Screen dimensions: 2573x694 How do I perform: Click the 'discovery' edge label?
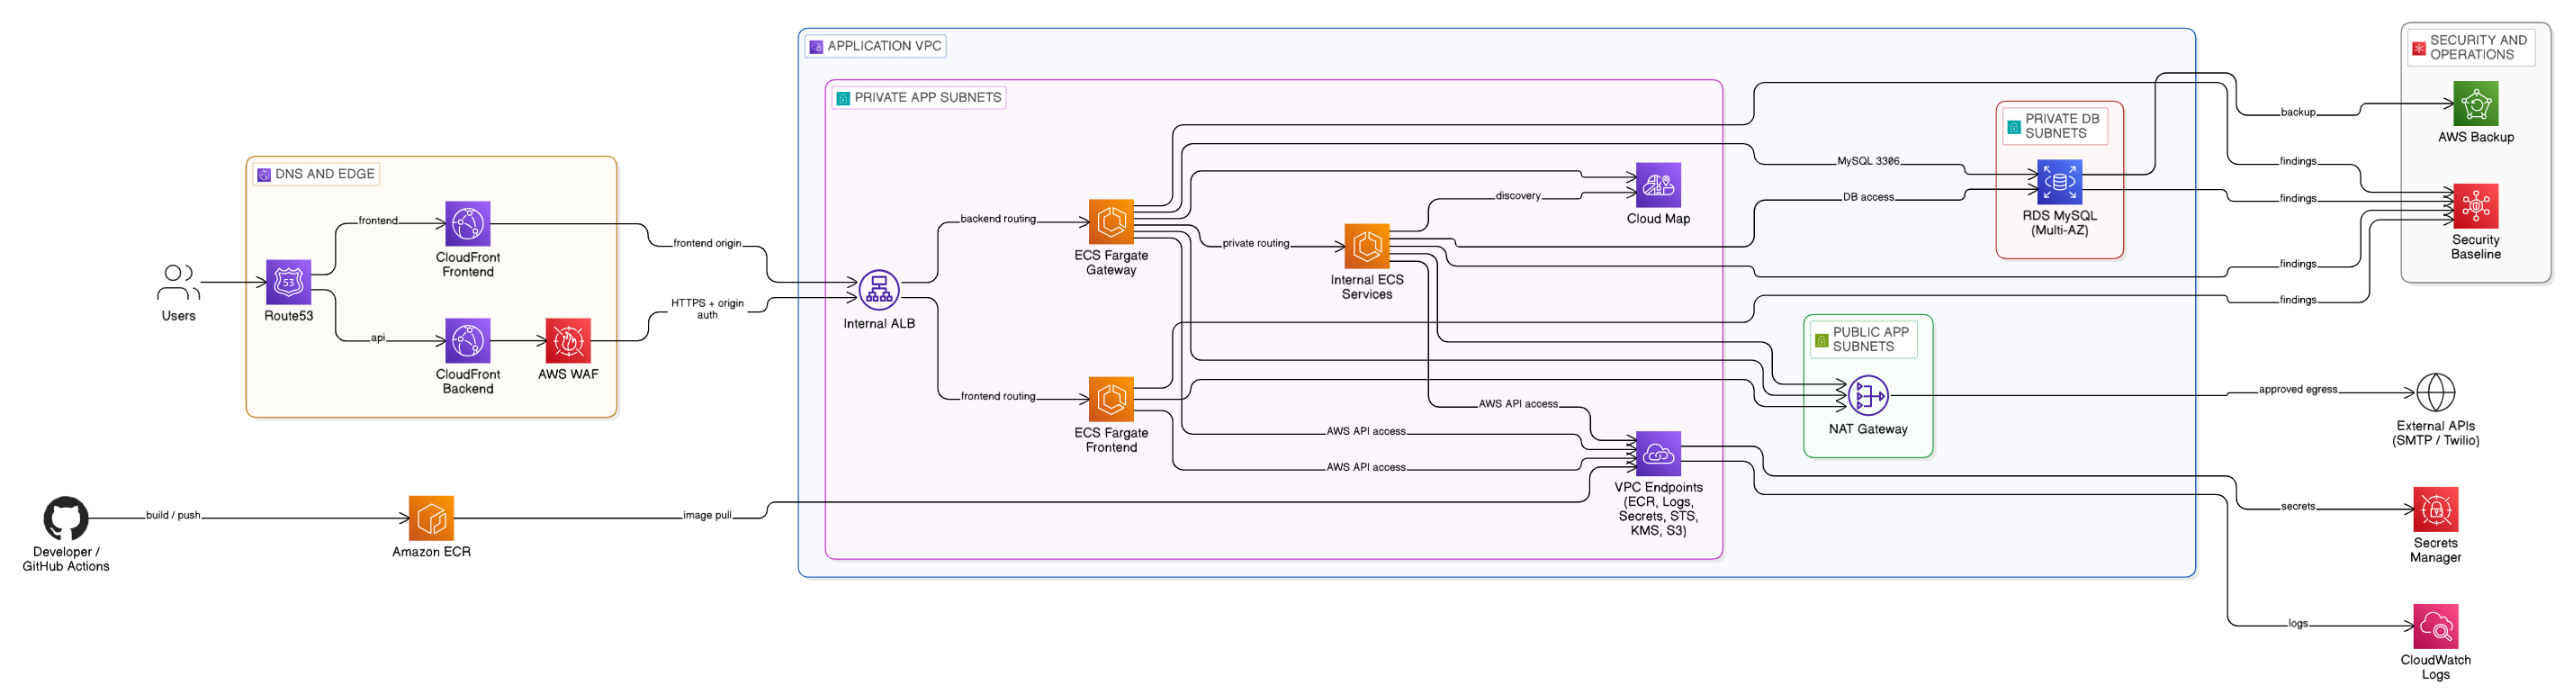[1518, 195]
